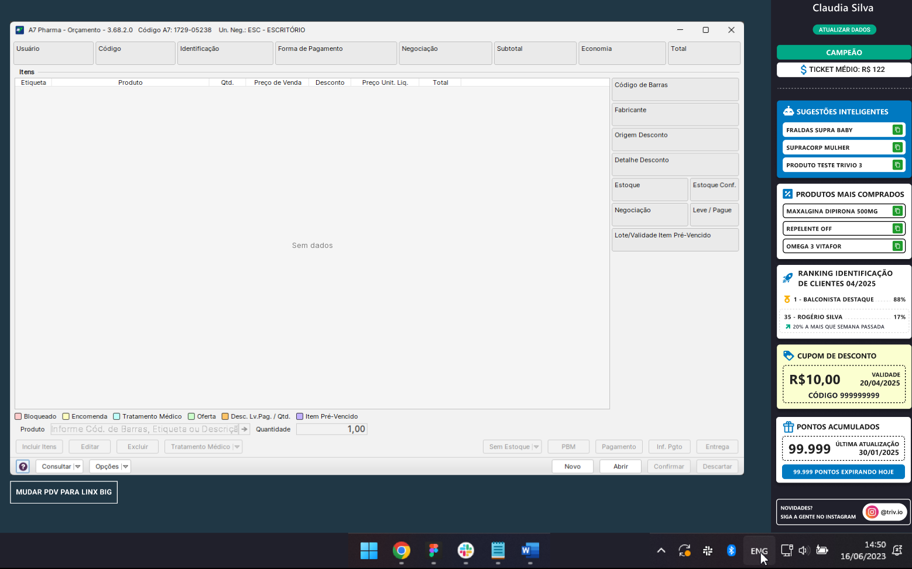Click the Encomenda legend color box
This screenshot has height=569, width=912.
(66, 416)
